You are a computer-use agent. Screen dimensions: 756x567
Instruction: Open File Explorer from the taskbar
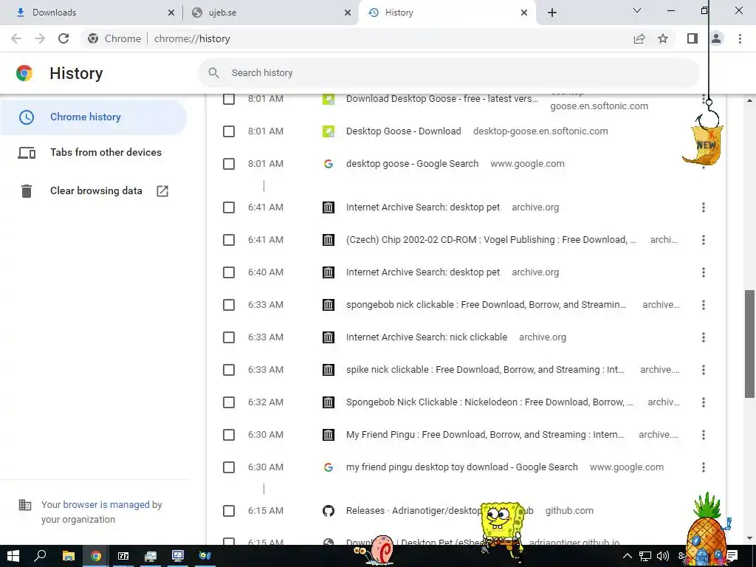click(x=69, y=556)
